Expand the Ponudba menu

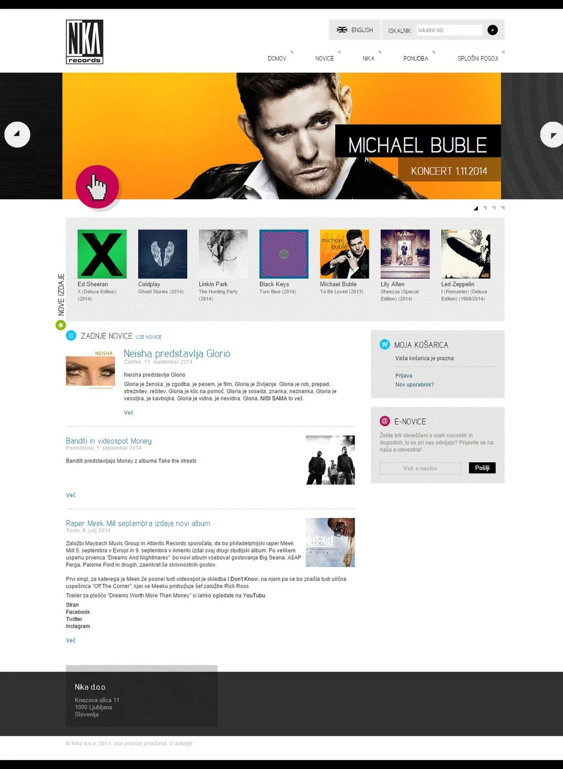click(415, 59)
